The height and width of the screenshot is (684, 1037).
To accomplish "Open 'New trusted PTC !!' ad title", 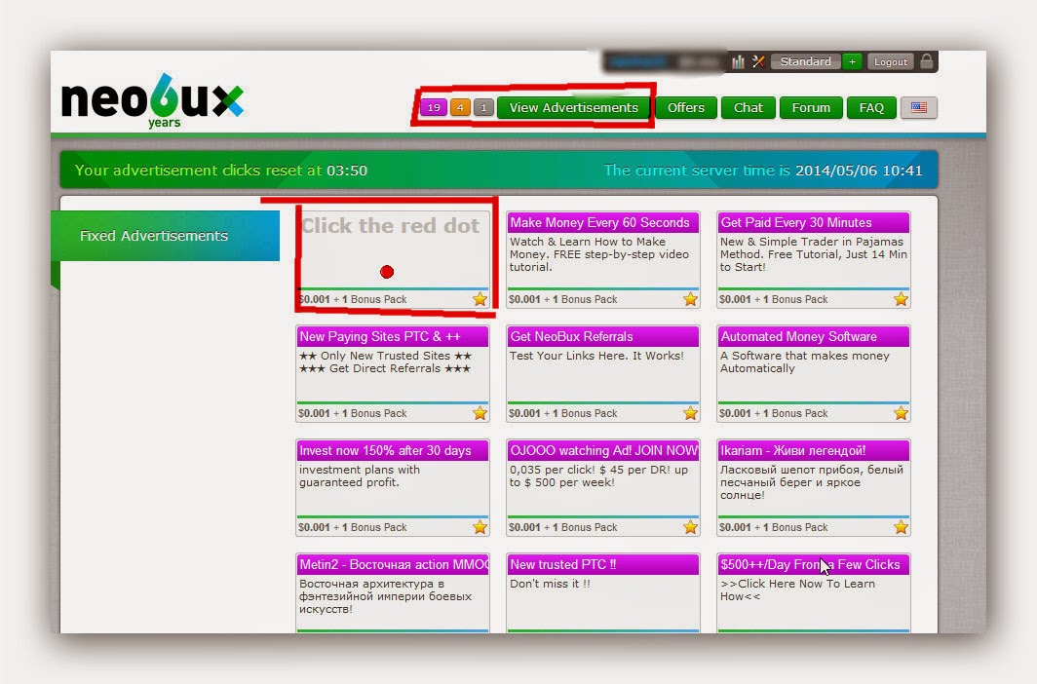I will click(602, 565).
